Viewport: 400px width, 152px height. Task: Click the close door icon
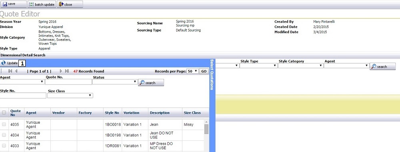61,4
